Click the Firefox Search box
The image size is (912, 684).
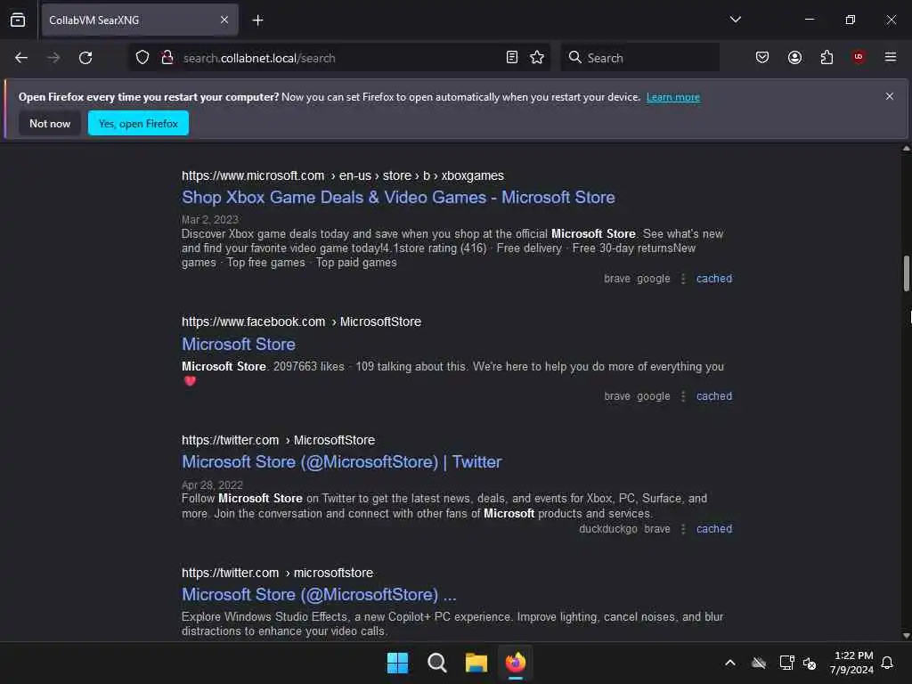click(x=639, y=58)
